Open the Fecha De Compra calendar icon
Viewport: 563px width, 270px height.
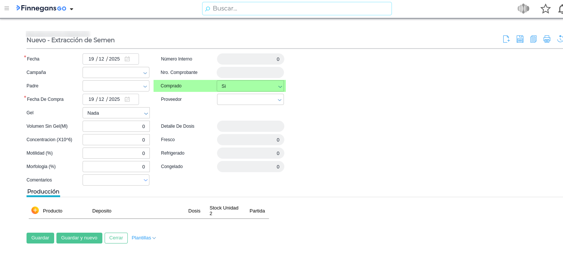(x=127, y=99)
